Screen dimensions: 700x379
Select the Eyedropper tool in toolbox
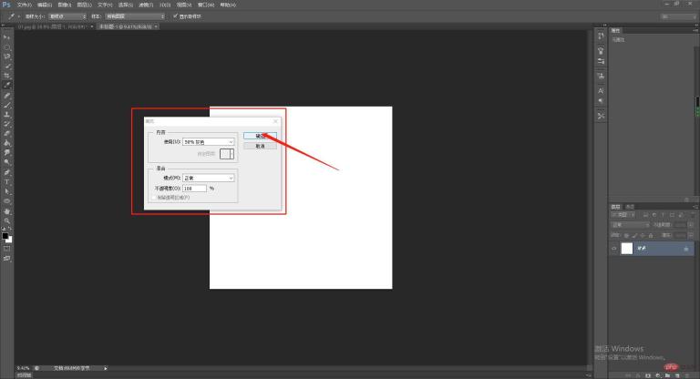(6, 85)
